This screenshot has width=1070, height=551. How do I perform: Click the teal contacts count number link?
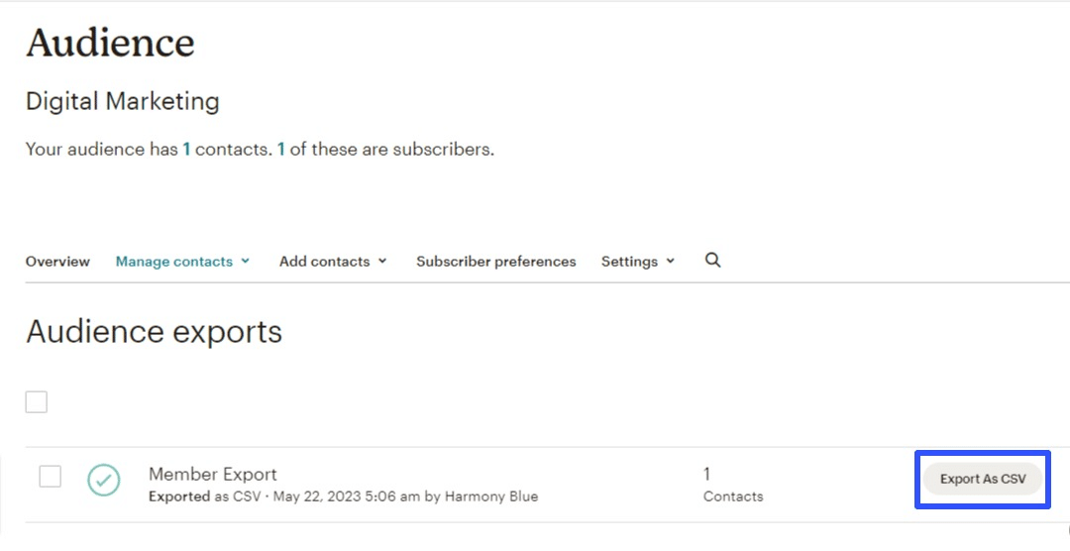(x=186, y=149)
